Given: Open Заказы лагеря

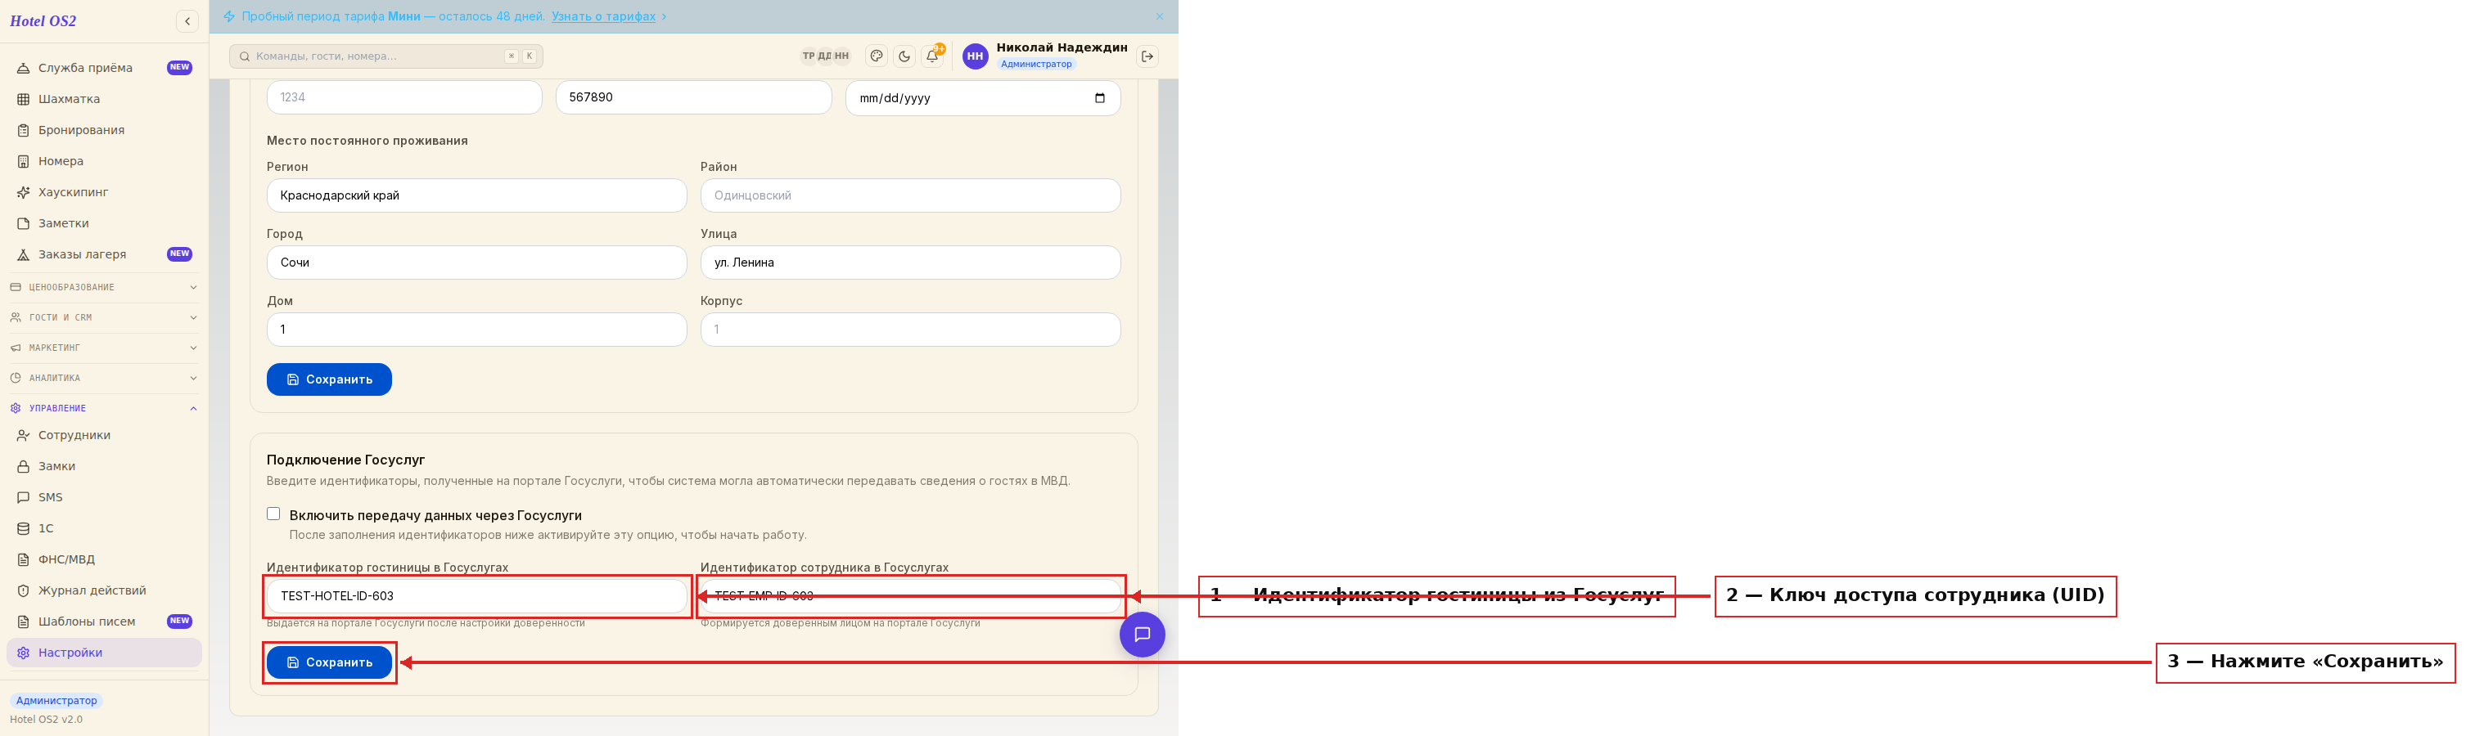Looking at the screenshot, I should pos(105,254).
